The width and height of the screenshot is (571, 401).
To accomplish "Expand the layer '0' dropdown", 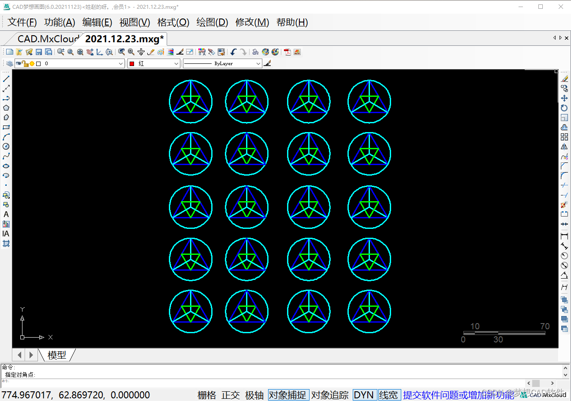I will 121,64.
